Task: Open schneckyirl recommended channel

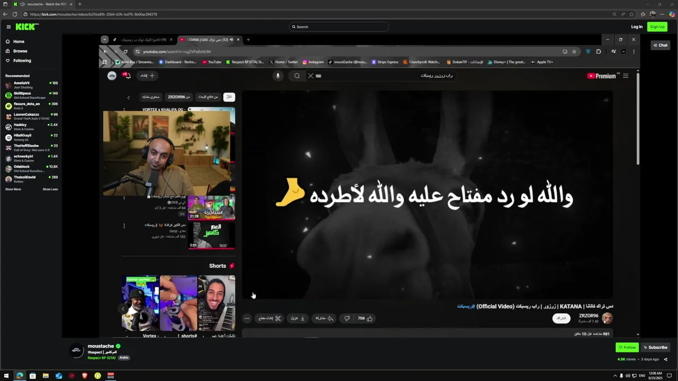Action: [31, 158]
